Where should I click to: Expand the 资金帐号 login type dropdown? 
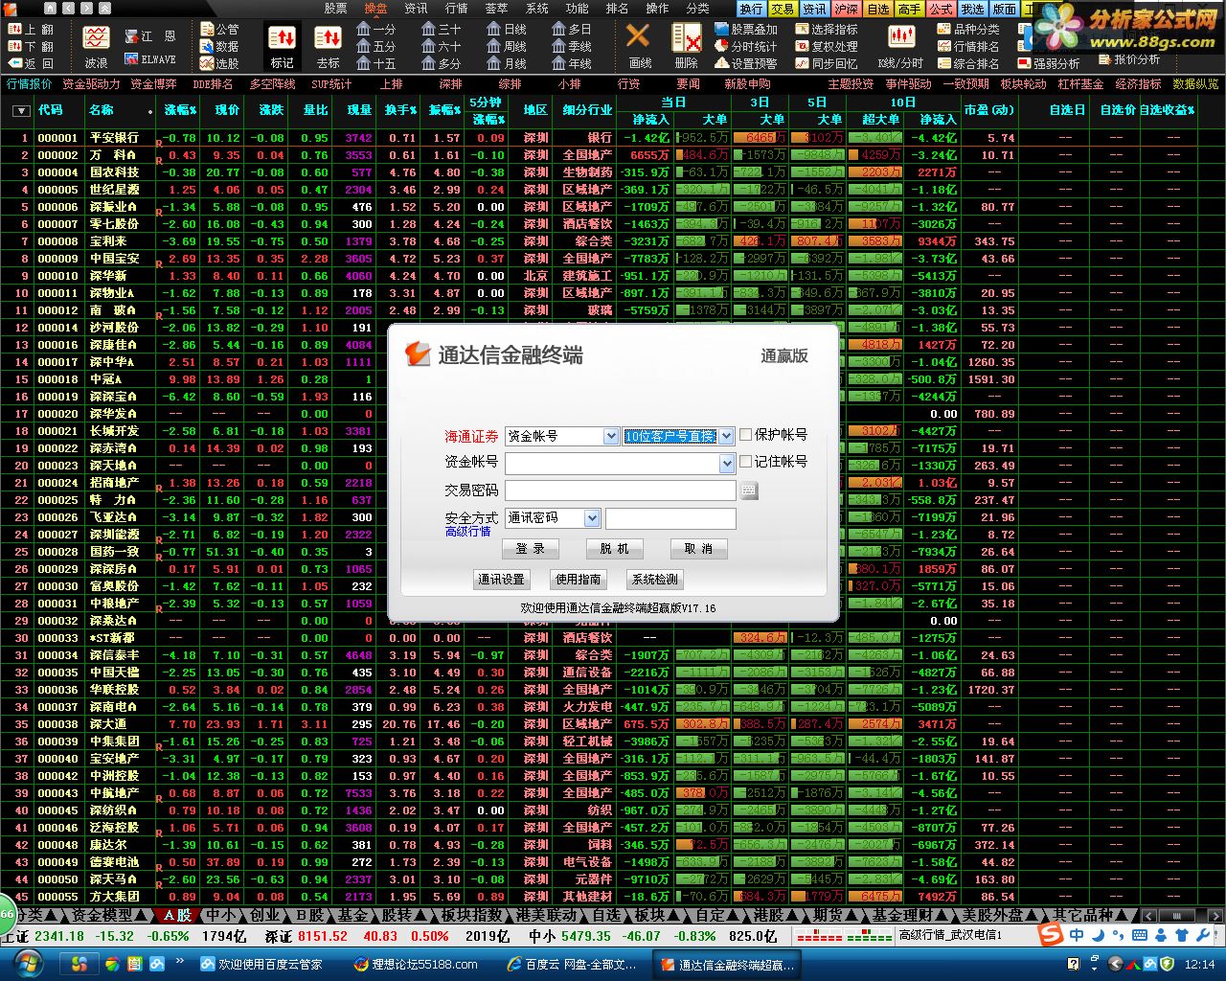[x=611, y=436]
